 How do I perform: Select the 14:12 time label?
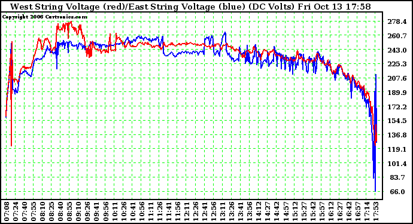(259, 211)
